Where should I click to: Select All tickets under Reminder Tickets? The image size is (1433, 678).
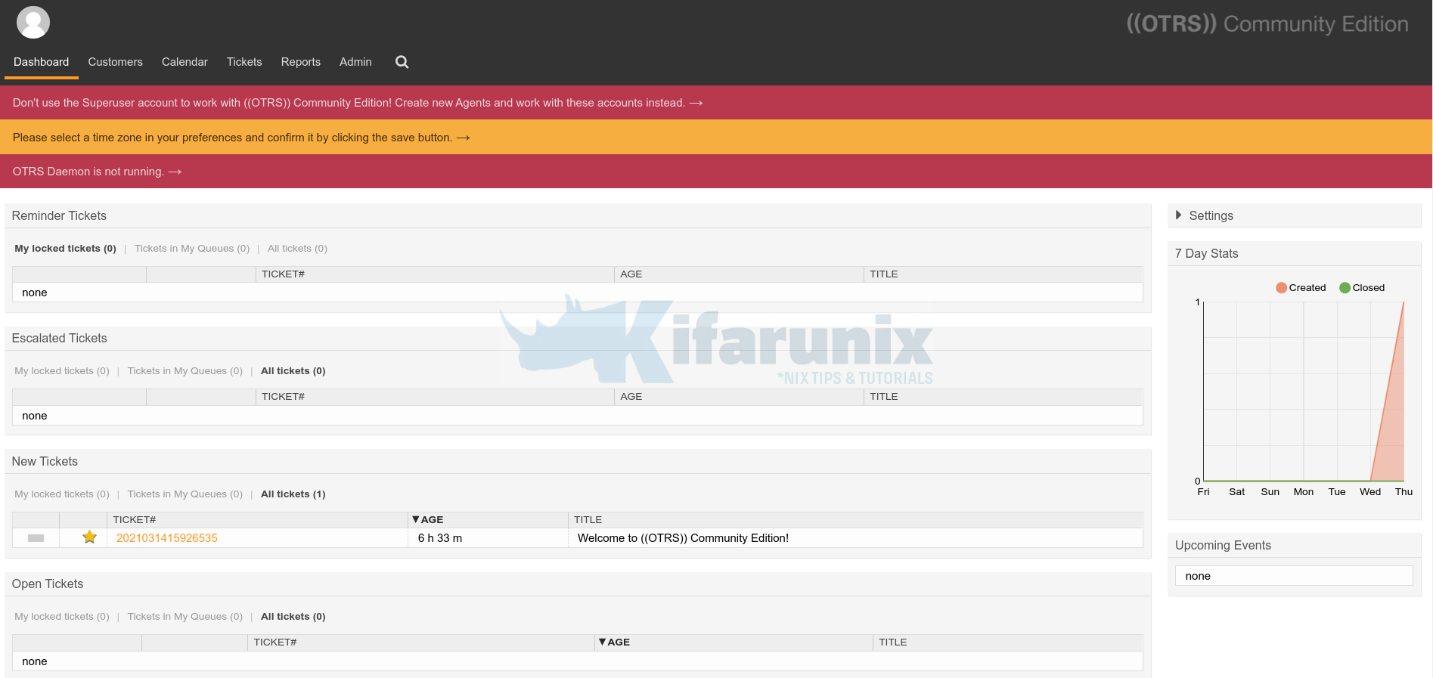[297, 249]
